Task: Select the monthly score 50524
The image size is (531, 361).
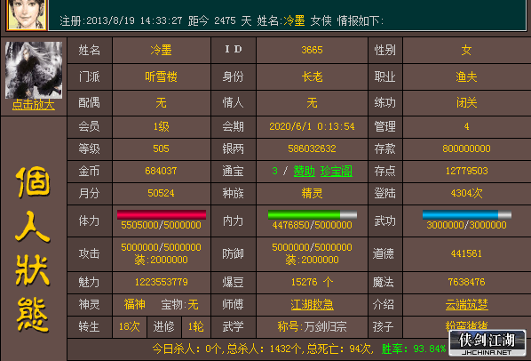Action: click(162, 193)
